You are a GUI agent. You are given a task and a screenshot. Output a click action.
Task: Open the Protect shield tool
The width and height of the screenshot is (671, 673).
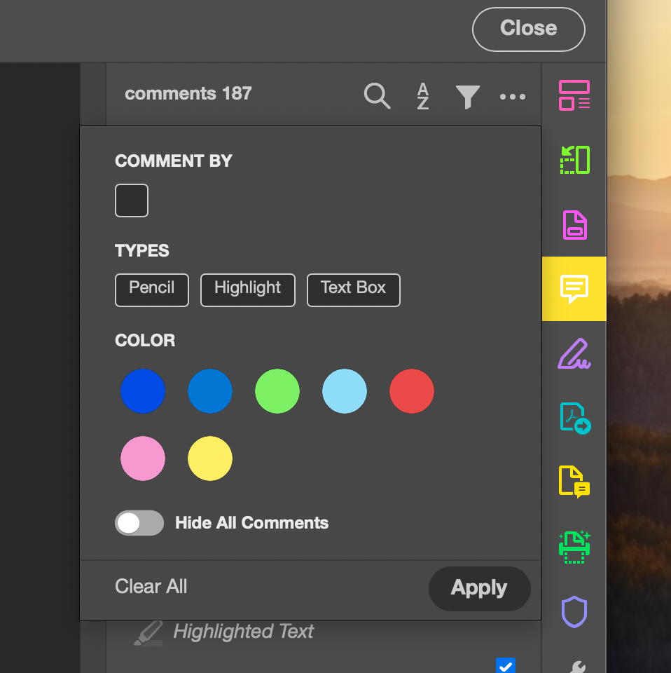[574, 611]
